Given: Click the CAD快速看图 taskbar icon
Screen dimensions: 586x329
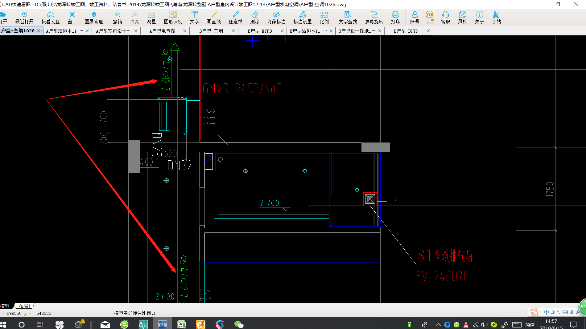Looking at the screenshot, I should coord(163,324).
